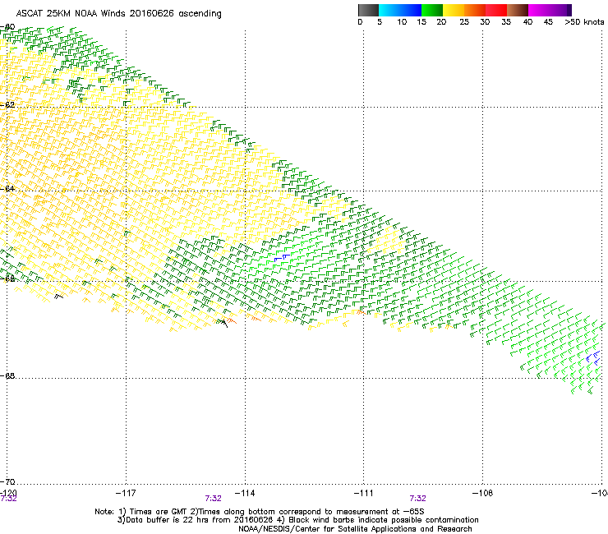Click the -108 longitude axis label
Image resolution: width=608 pixels, height=534 pixels.
[x=482, y=493]
